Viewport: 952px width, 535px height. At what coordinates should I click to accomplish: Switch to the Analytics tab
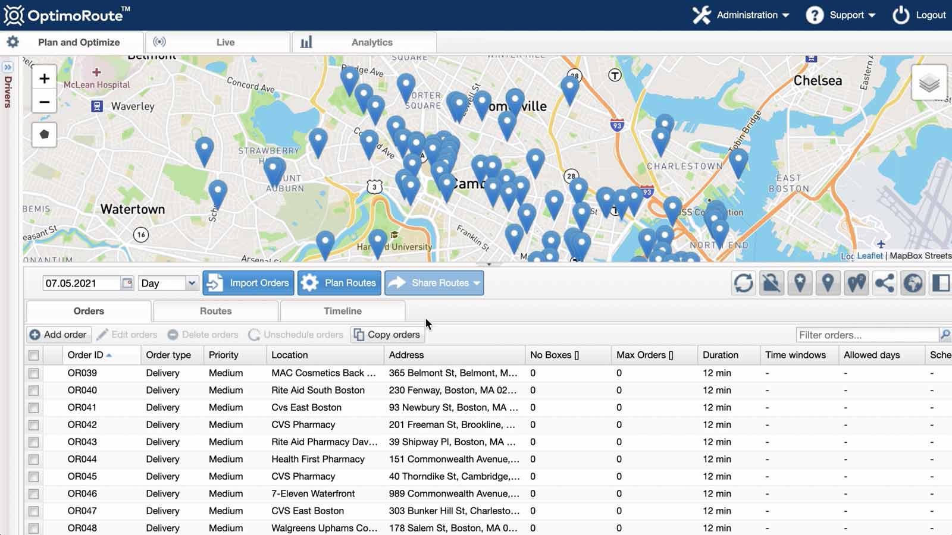(364, 42)
